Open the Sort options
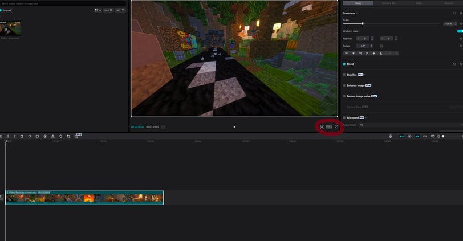This screenshot has width=463, height=241. click(108, 10)
